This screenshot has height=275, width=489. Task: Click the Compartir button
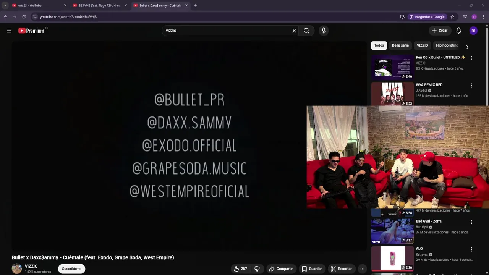281,269
